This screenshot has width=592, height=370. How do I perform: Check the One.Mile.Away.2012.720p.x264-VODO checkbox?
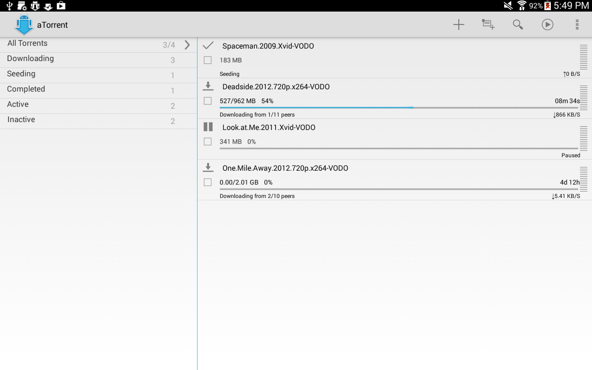click(207, 182)
